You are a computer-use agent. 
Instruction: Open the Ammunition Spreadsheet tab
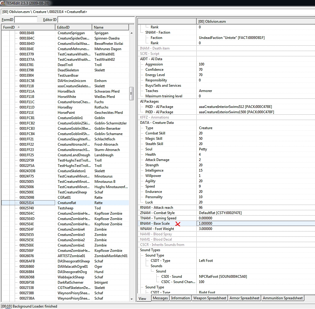coord(283,298)
